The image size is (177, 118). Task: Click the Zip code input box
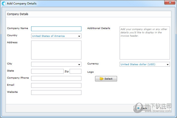(75, 71)
